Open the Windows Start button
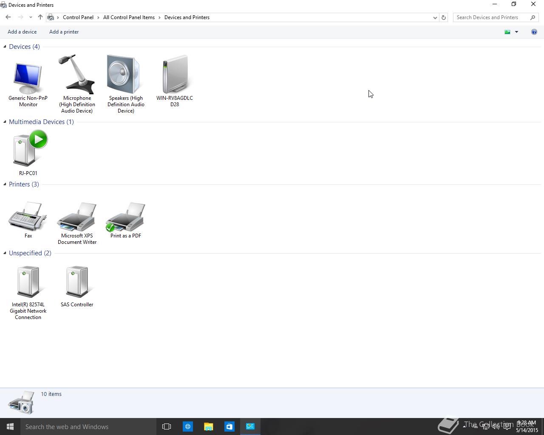The width and height of the screenshot is (544, 435). tap(10, 427)
